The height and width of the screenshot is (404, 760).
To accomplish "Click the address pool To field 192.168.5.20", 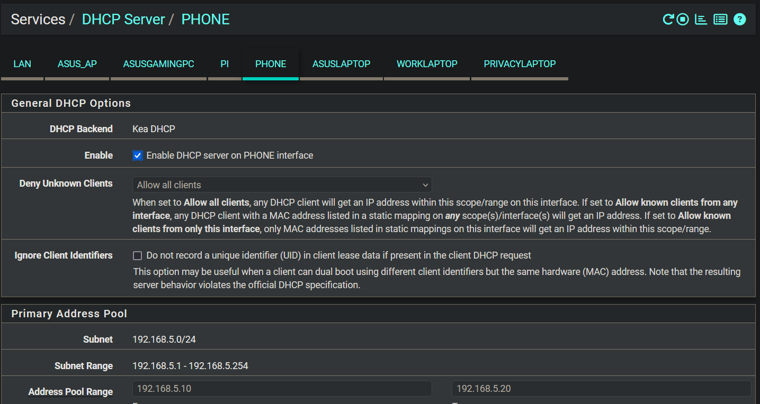I will [x=601, y=389].
